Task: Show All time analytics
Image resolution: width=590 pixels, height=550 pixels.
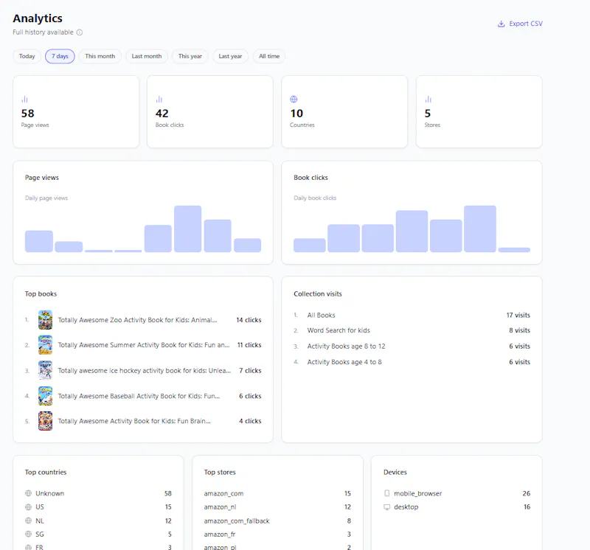Action: [x=269, y=57]
